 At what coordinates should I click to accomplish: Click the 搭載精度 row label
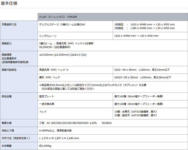pyautogui.click(x=7, y=55)
